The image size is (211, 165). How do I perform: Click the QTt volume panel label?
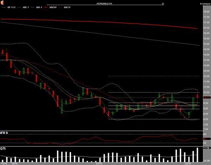(x=3, y=149)
